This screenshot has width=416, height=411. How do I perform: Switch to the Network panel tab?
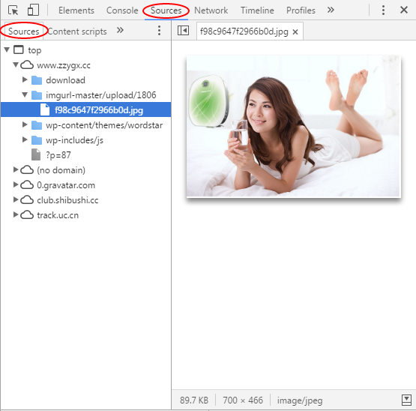coord(211,10)
